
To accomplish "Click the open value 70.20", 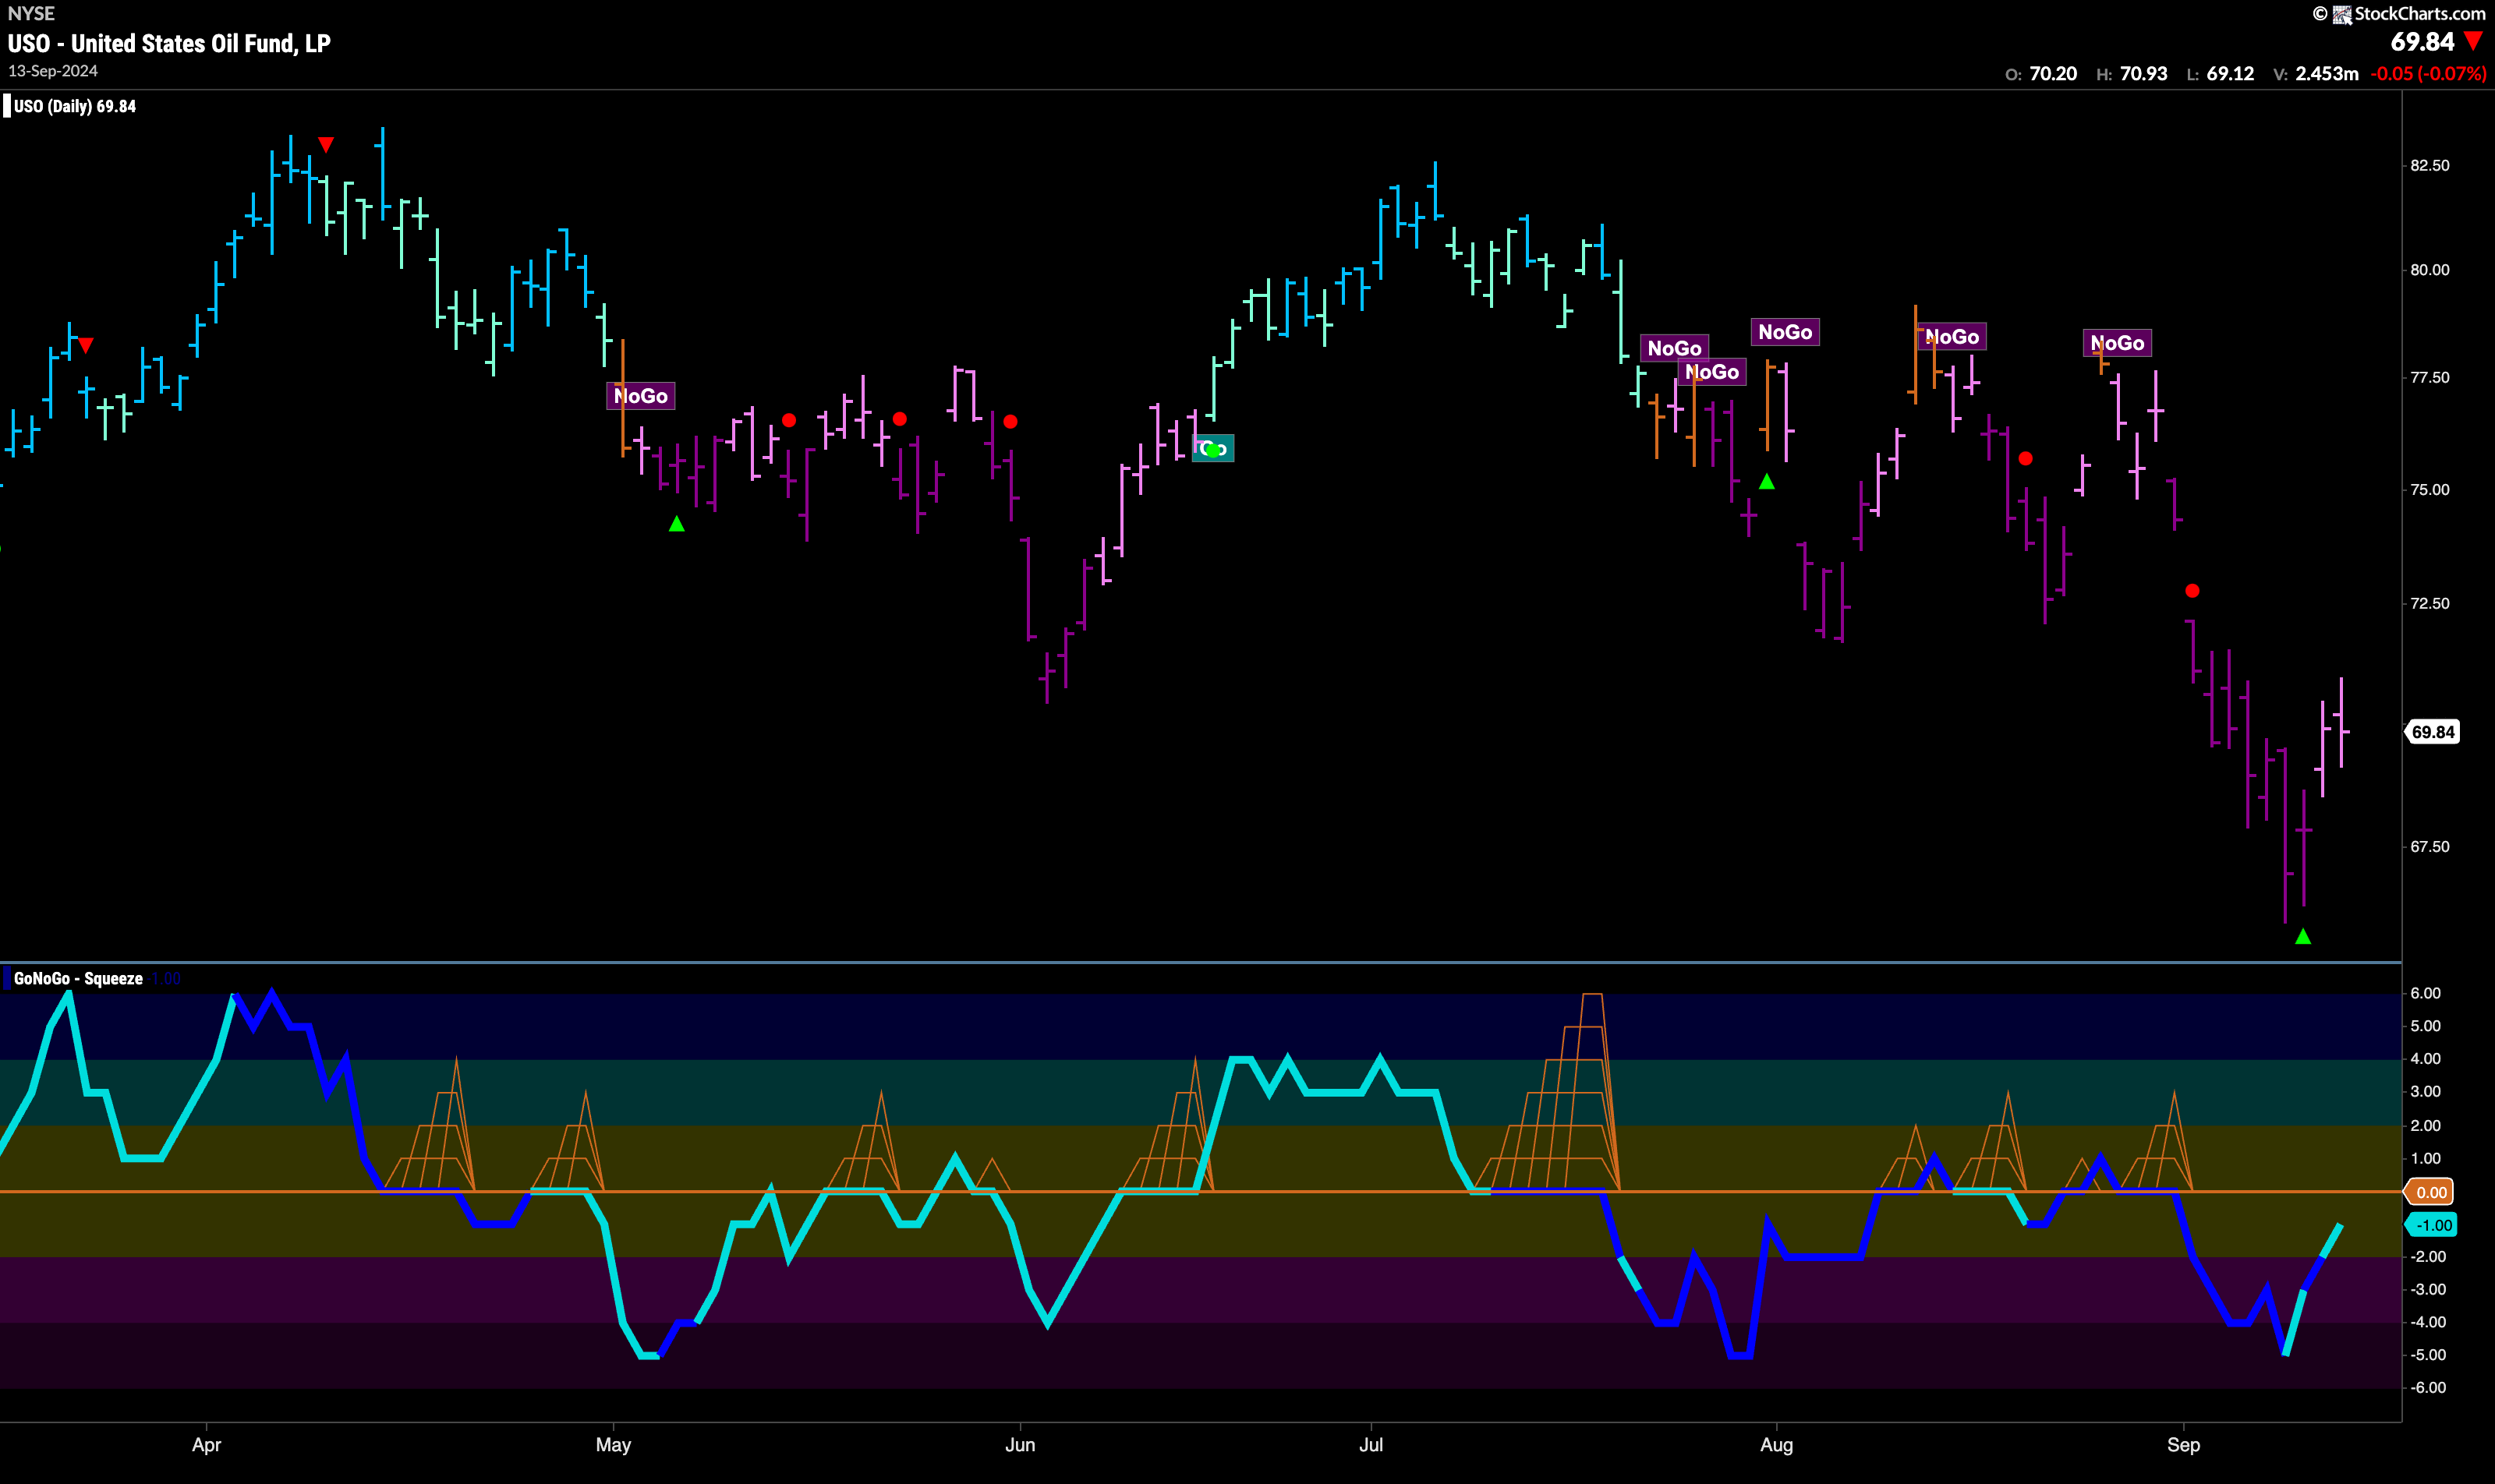I will [2053, 74].
